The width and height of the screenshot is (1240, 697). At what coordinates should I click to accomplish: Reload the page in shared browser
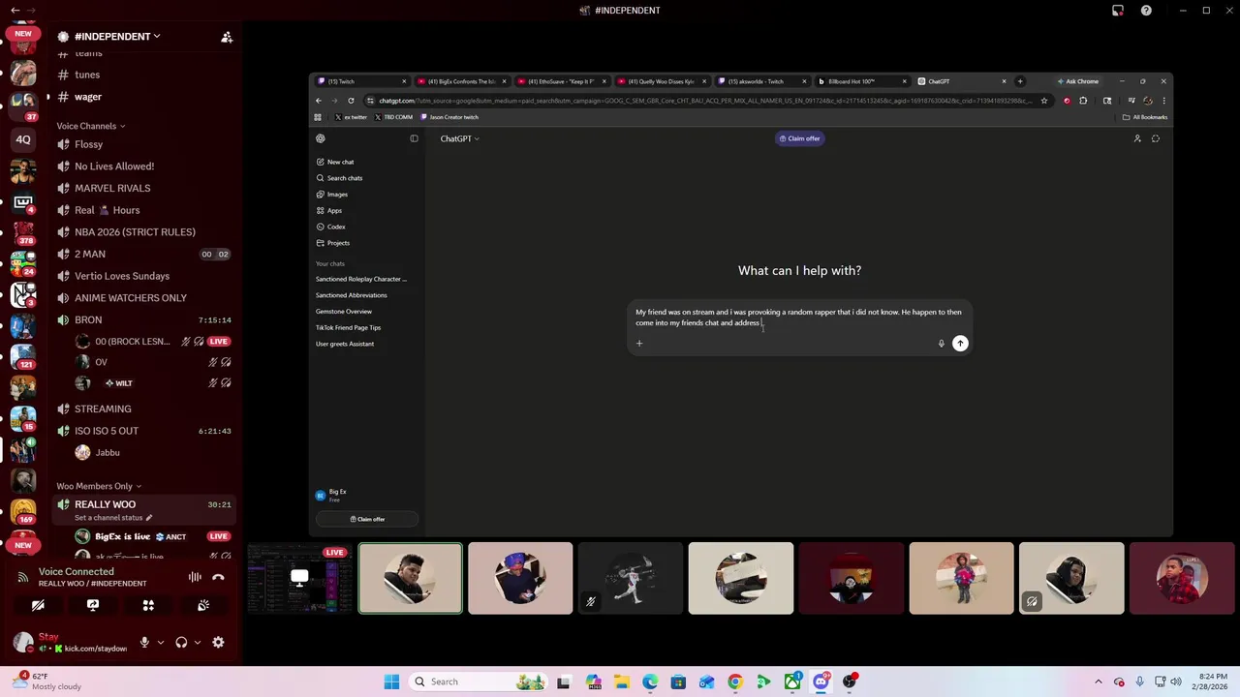351,101
